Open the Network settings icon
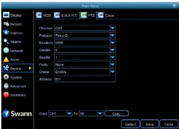Viewport: 179px width, 129px height. point(6,50)
